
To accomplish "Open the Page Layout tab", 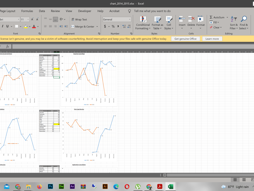I will (x=8, y=11).
